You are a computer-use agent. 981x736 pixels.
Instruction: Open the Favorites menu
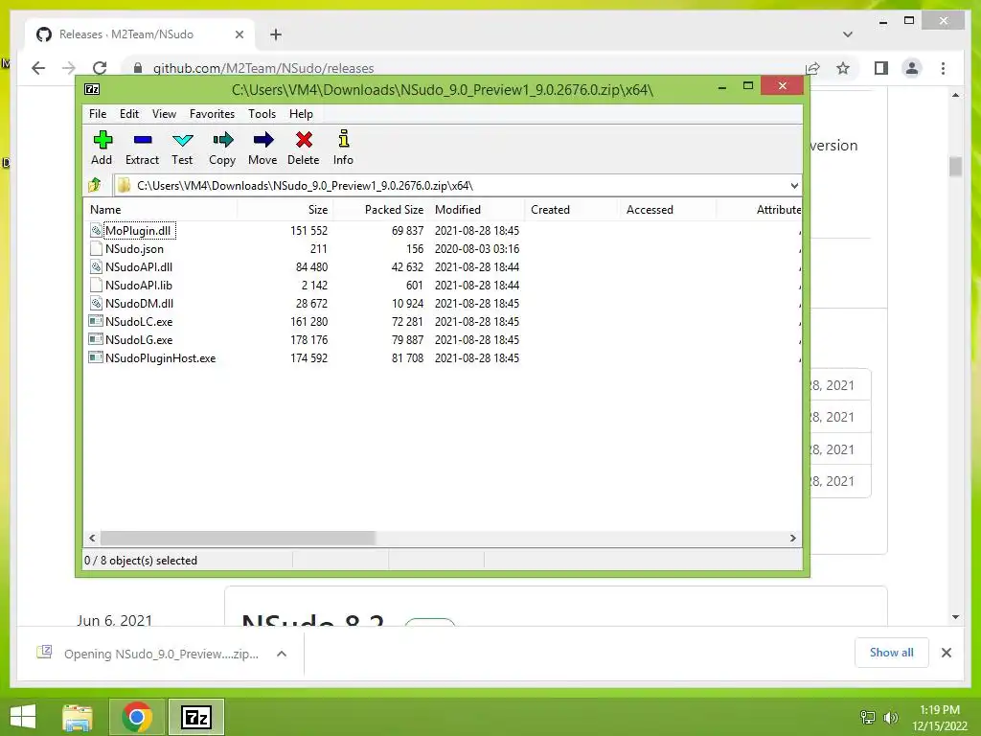click(212, 114)
